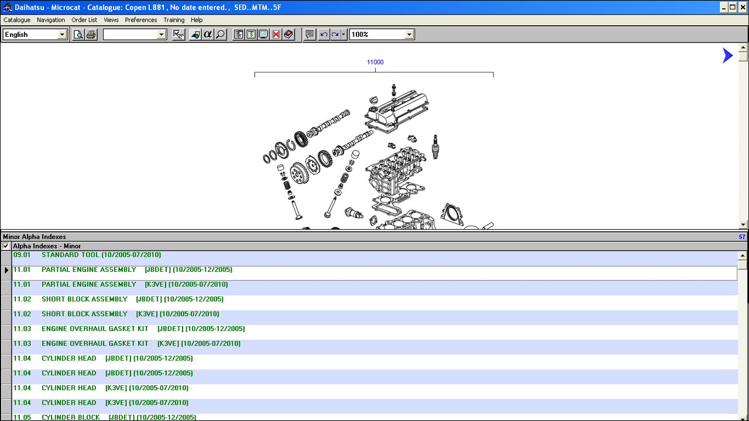Click the printer icon
Image resolution: width=749 pixels, height=421 pixels.
point(91,34)
